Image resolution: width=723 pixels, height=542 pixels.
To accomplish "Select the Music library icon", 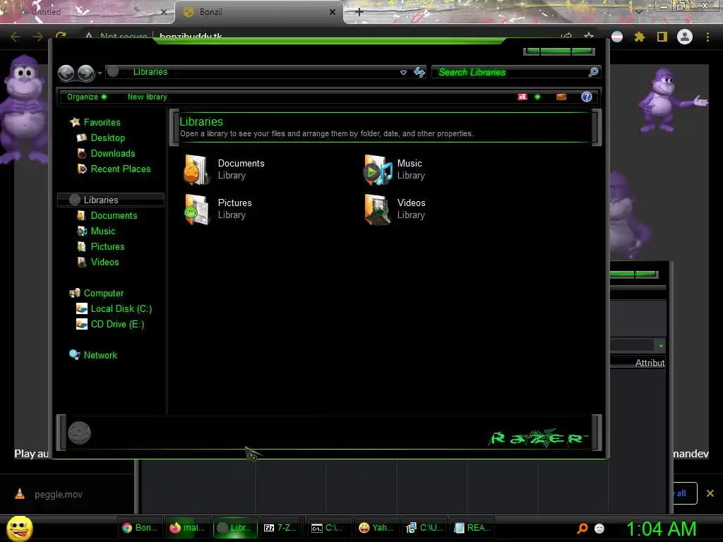I will 378,170.
